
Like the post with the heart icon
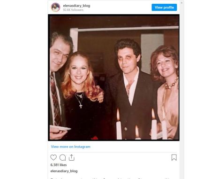tap(53, 157)
